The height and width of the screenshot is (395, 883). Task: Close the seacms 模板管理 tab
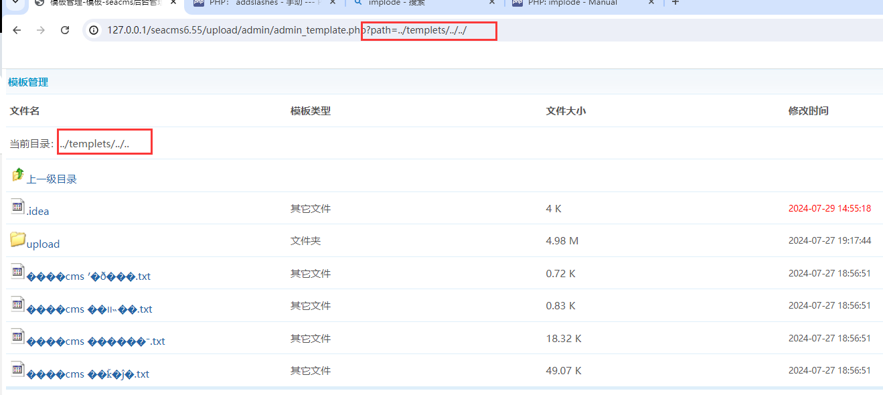[173, 3]
